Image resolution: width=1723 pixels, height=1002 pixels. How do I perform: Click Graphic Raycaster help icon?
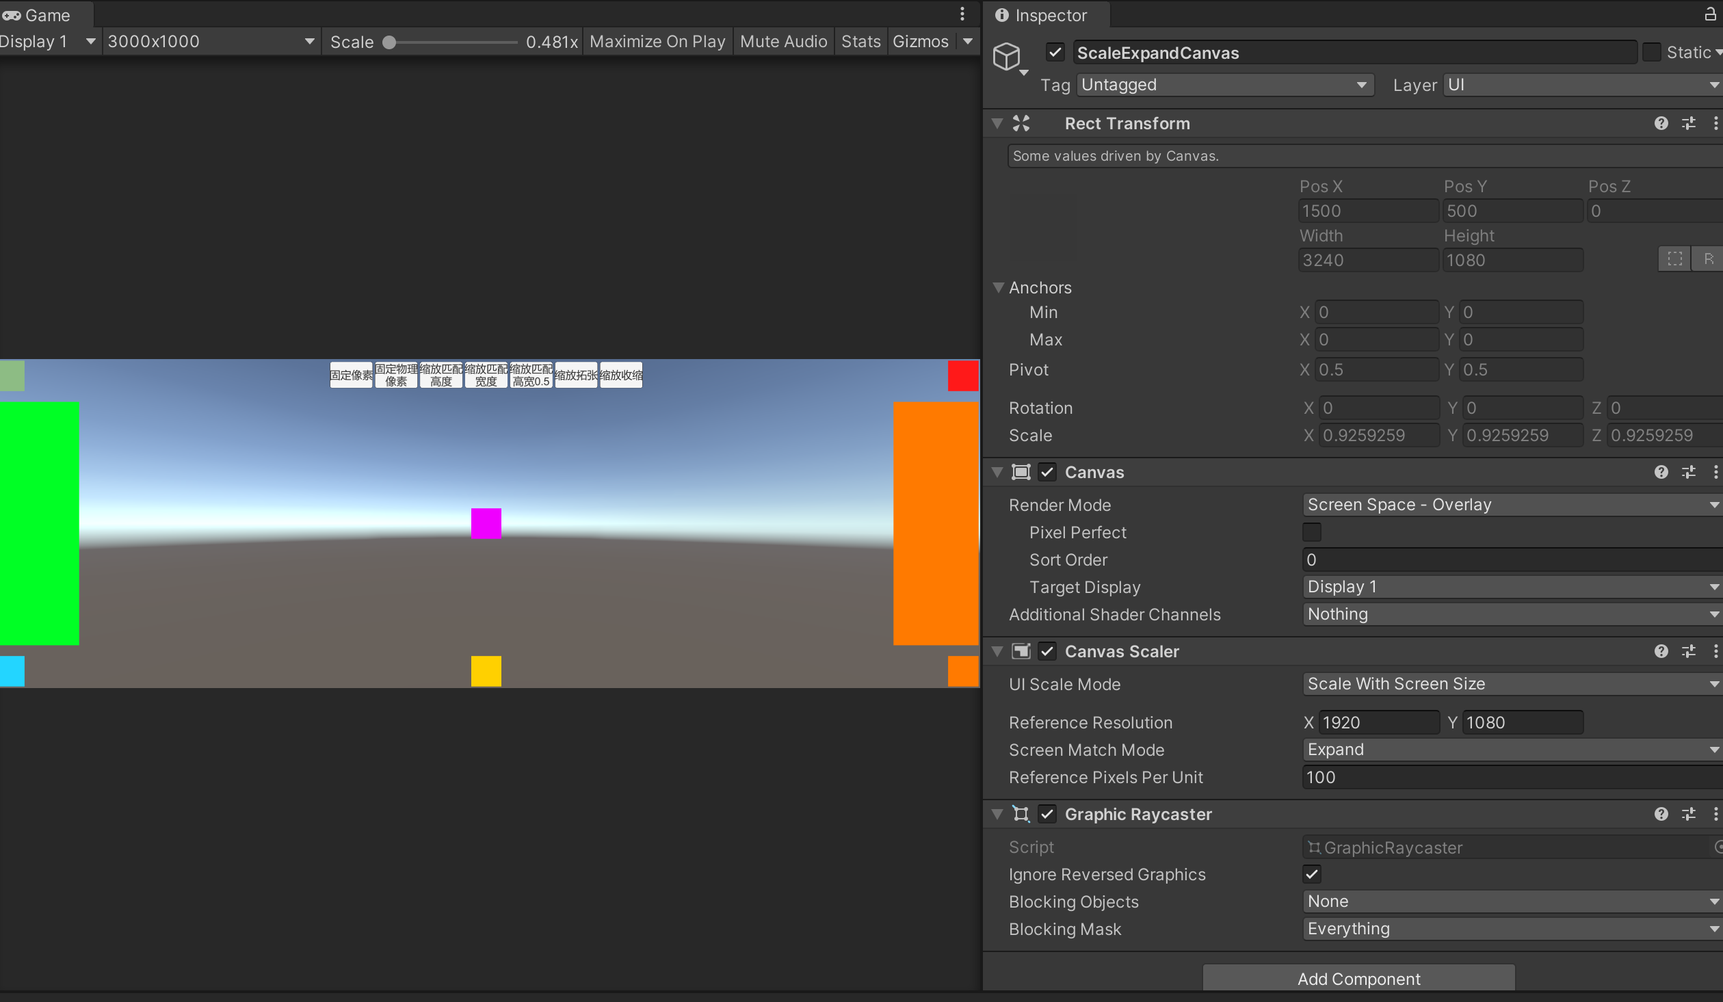click(x=1661, y=814)
